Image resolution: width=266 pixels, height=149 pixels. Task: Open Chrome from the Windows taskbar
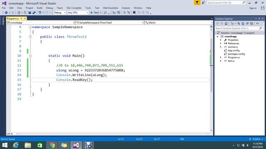[x=52, y=145]
